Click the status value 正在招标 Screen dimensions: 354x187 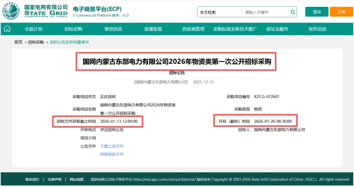(108, 97)
